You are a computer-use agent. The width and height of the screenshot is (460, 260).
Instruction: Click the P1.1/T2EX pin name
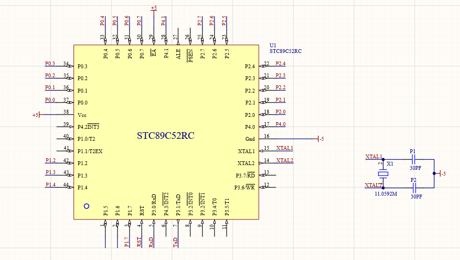tap(90, 151)
